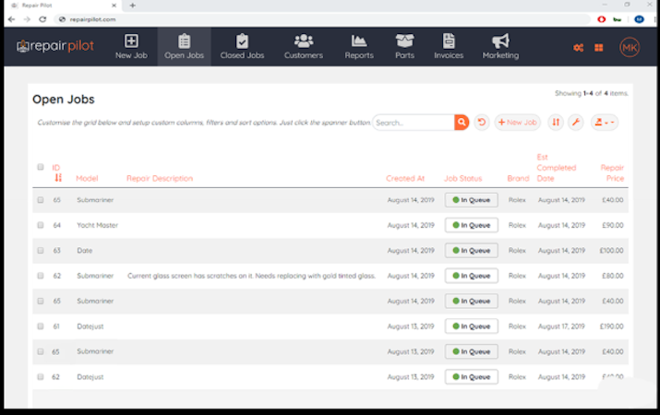The height and width of the screenshot is (415, 660).
Task: Click the £90.00 repair price
Action: [612, 225]
